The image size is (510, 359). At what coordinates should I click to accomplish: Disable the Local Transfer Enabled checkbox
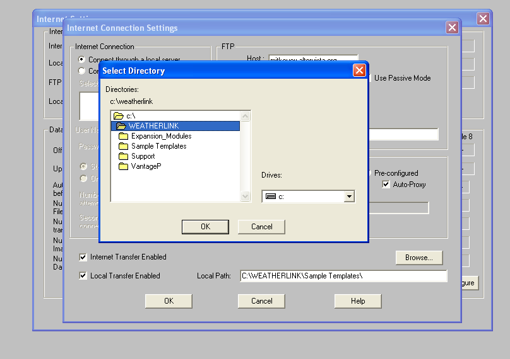83,276
